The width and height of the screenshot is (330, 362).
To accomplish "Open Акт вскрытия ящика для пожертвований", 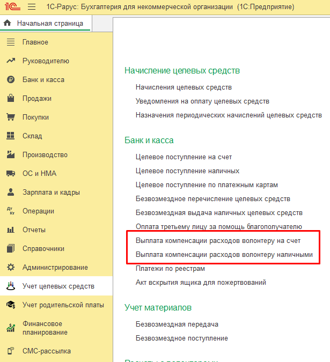I will coord(201,283).
